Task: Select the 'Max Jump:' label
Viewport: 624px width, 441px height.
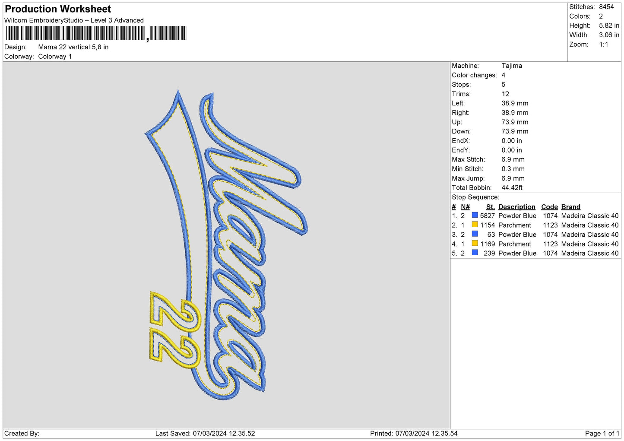Action: pyautogui.click(x=468, y=178)
